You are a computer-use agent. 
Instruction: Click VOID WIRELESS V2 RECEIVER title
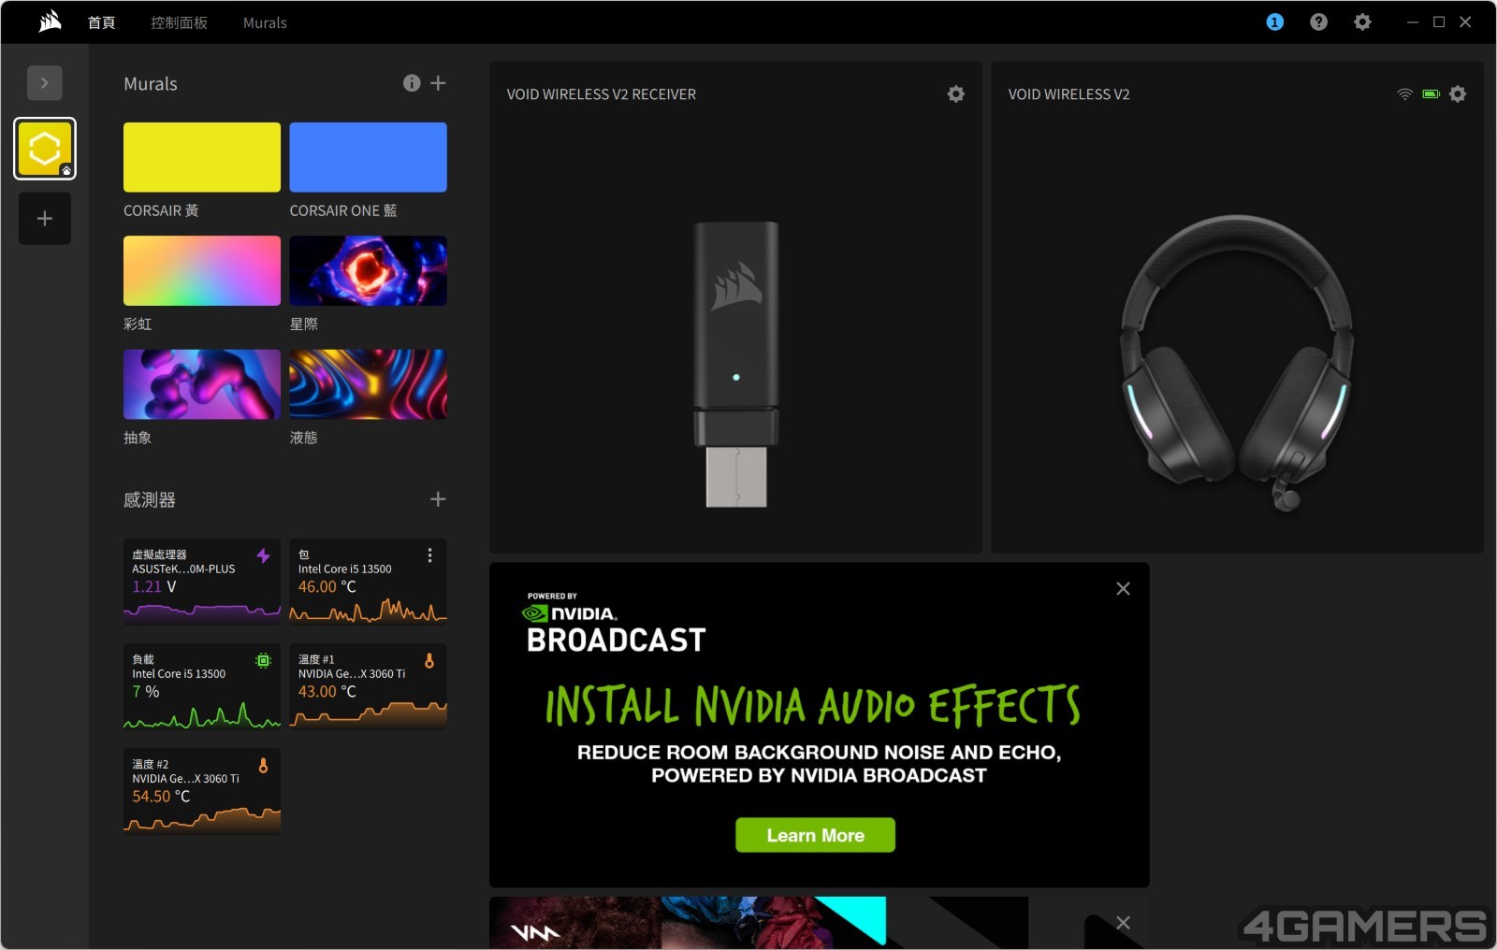point(602,94)
